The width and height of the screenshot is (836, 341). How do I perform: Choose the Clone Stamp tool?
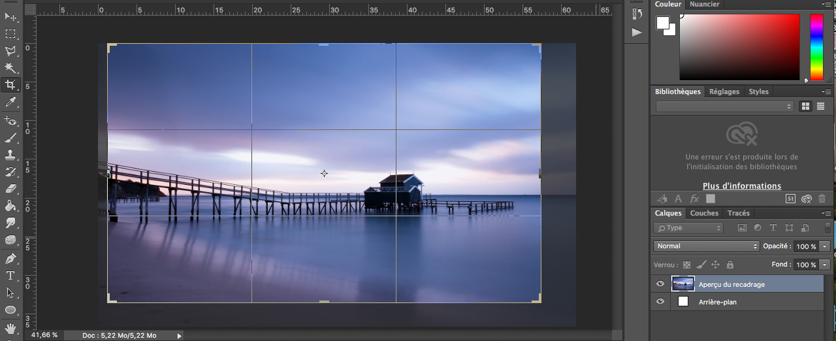(x=10, y=155)
